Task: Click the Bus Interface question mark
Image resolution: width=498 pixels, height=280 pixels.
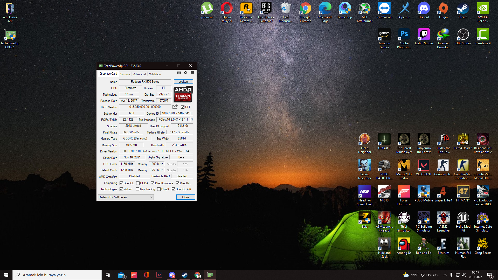Action: [192, 120]
